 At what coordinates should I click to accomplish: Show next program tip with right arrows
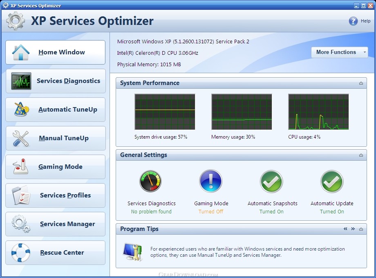pos(353,229)
